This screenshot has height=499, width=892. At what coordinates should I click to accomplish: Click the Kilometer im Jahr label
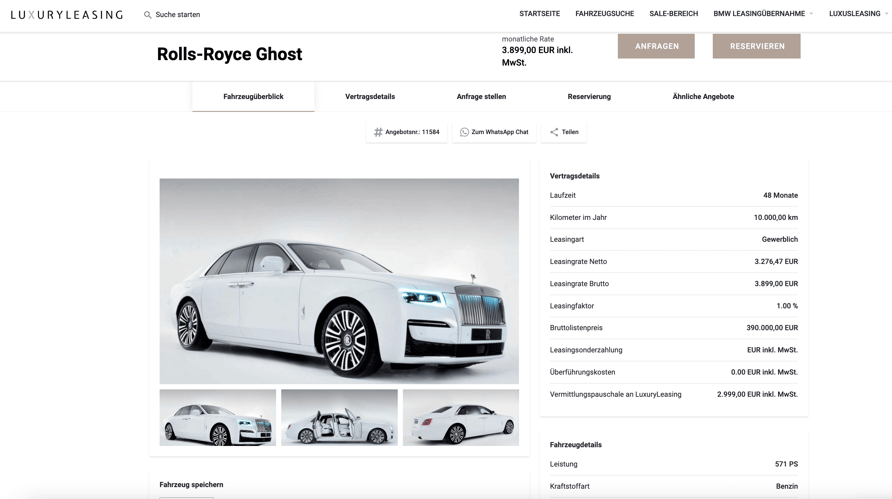578,217
